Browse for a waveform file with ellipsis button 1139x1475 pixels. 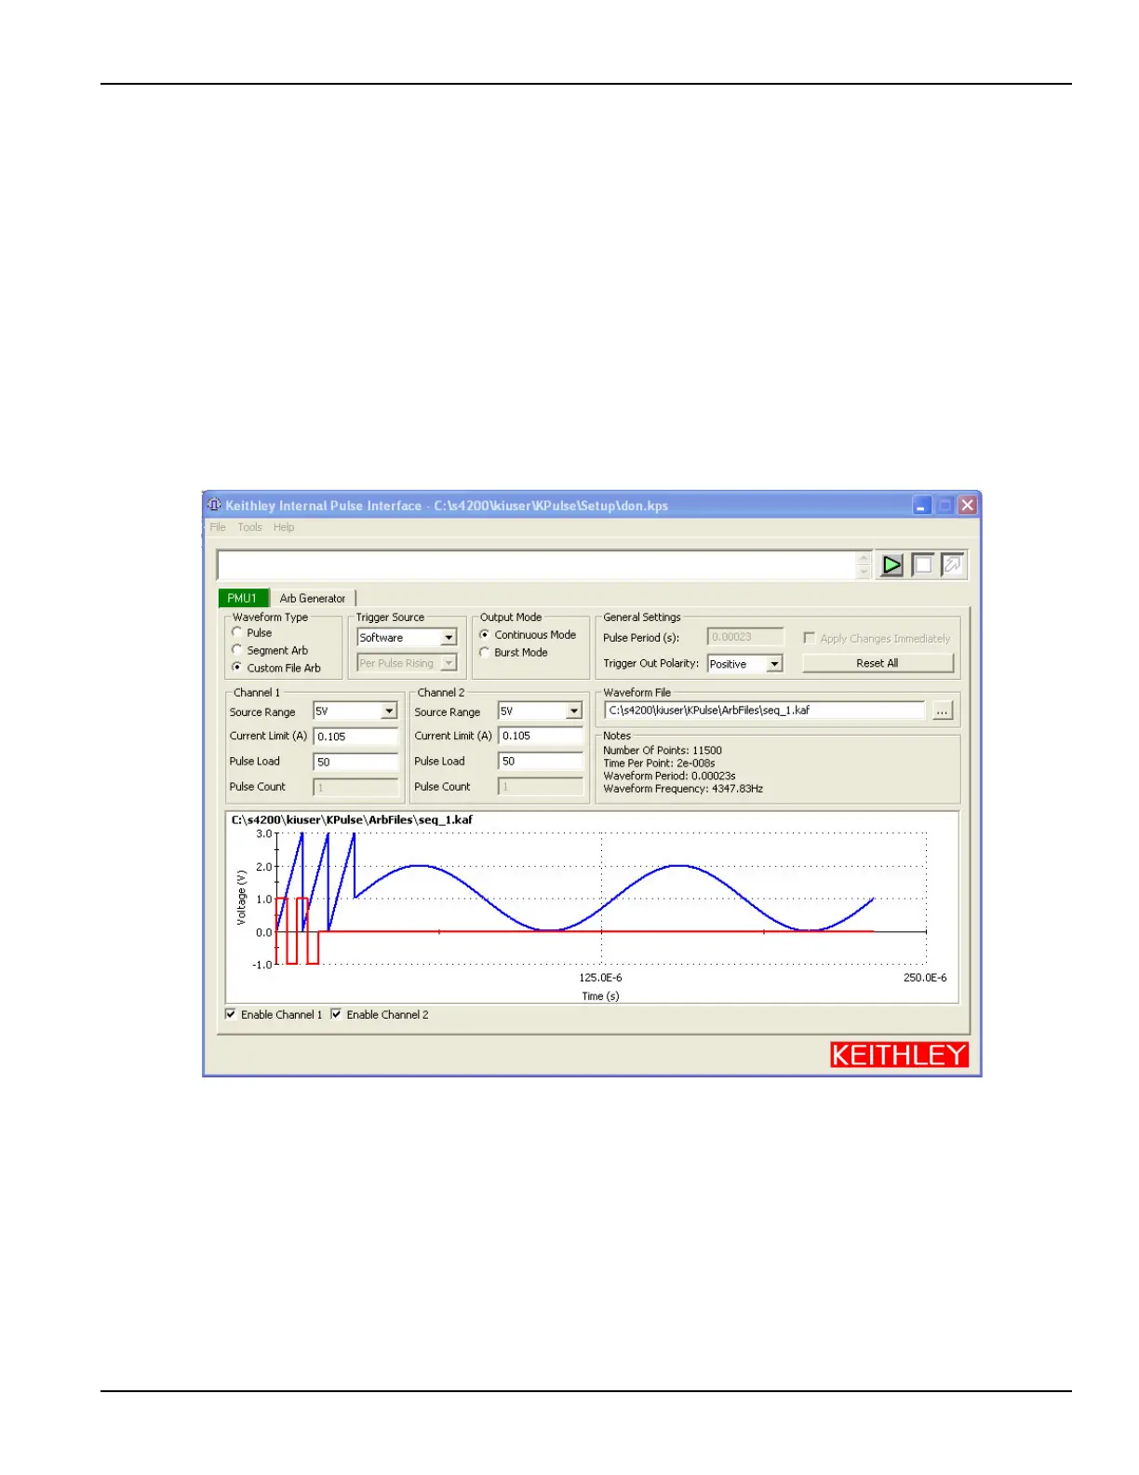[943, 710]
